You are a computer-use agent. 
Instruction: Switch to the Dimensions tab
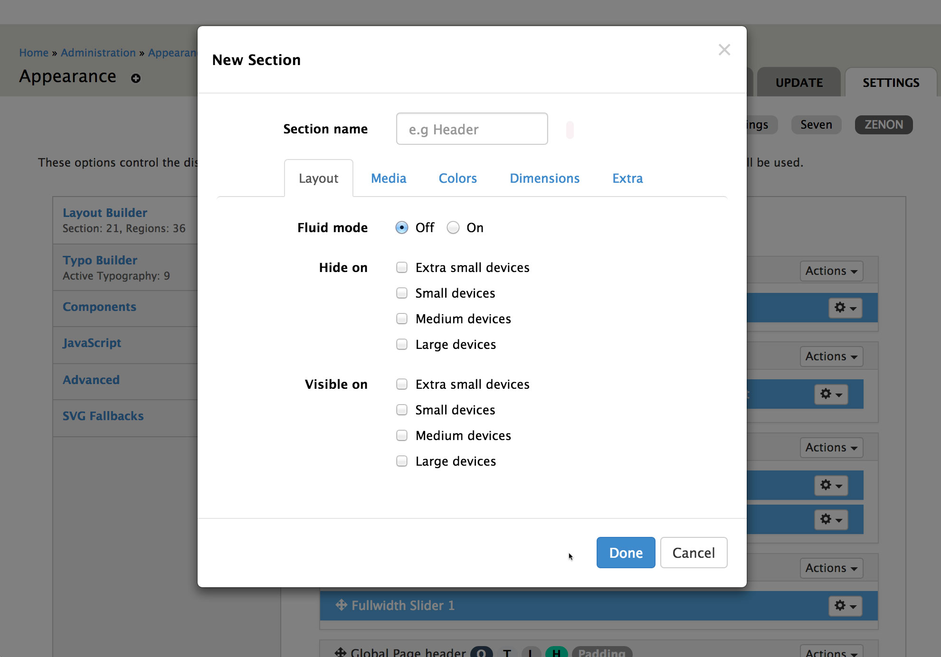coord(544,178)
